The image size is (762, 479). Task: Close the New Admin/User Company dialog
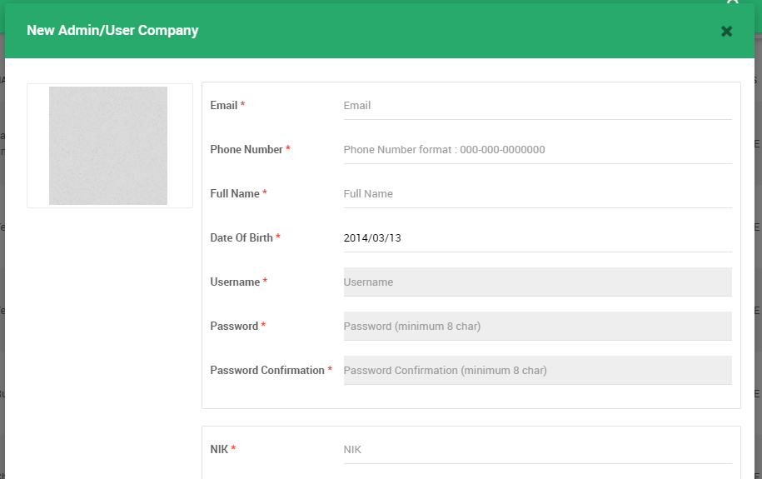(x=726, y=31)
